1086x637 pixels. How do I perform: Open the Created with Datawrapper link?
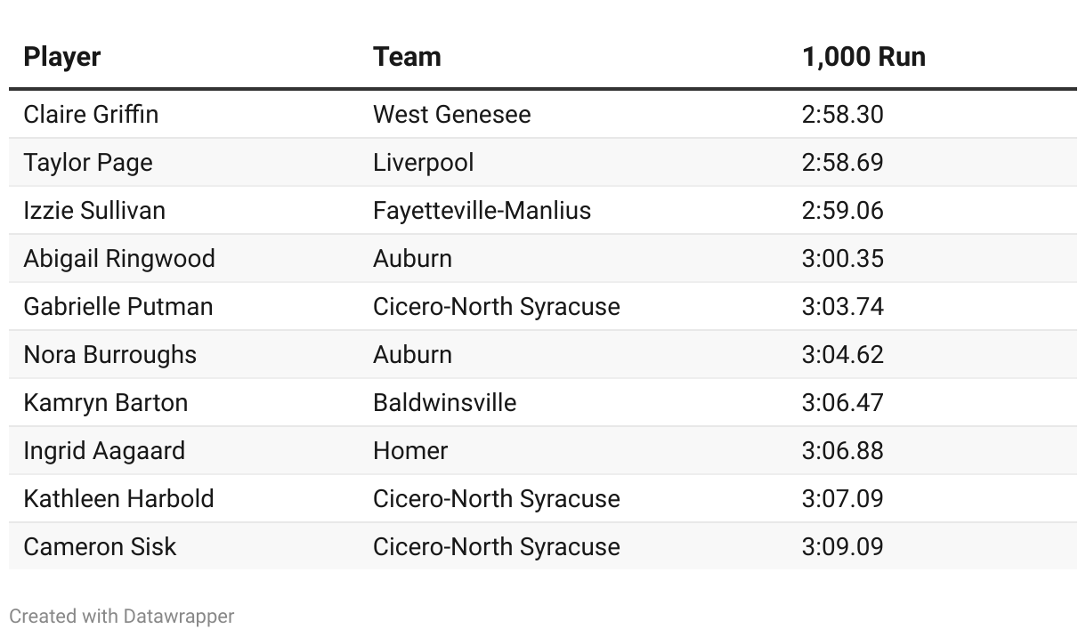coord(122,616)
